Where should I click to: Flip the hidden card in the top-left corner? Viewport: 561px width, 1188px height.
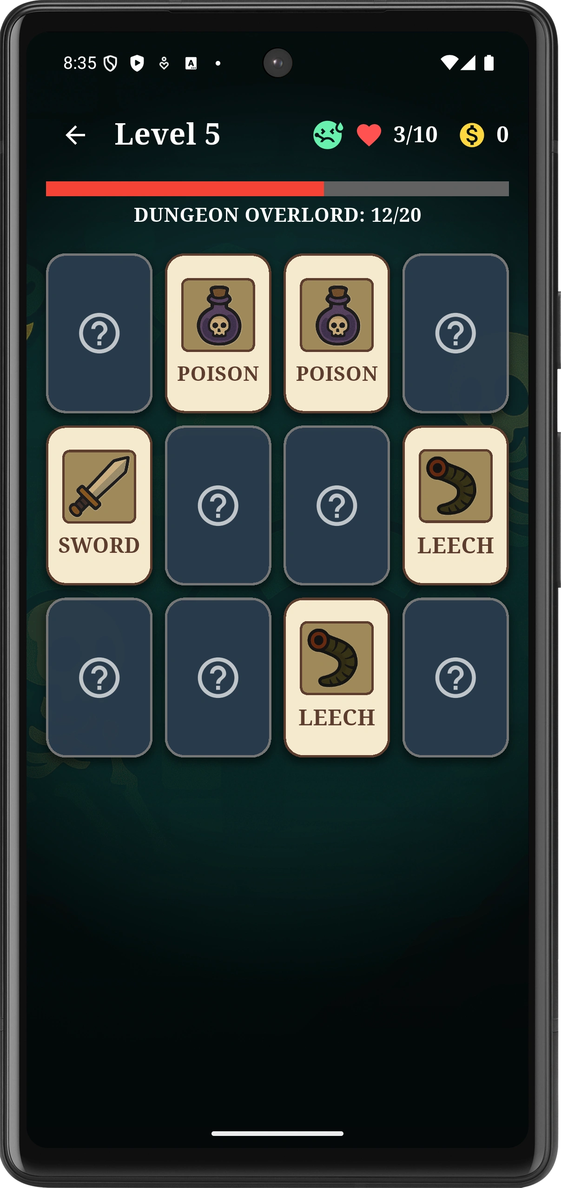99,333
